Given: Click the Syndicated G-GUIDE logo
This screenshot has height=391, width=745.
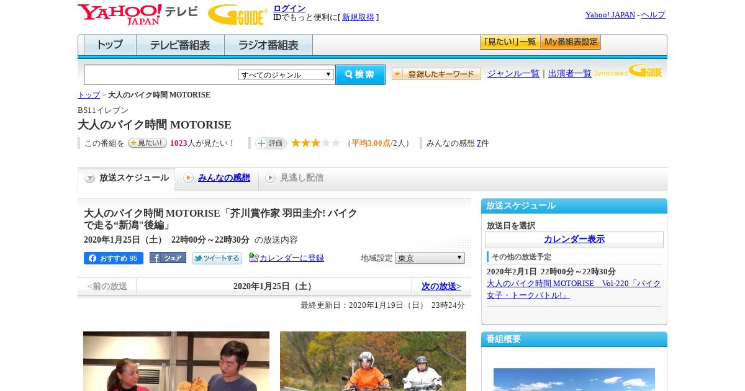Looking at the screenshot, I should pyautogui.click(x=628, y=71).
